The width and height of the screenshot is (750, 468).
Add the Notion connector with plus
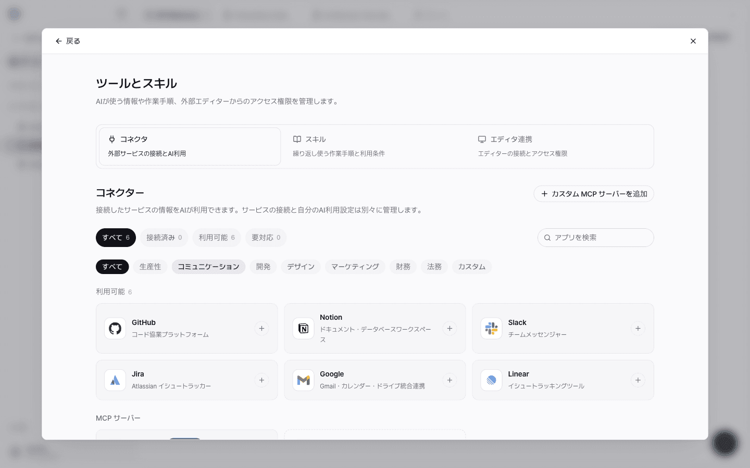tap(450, 329)
